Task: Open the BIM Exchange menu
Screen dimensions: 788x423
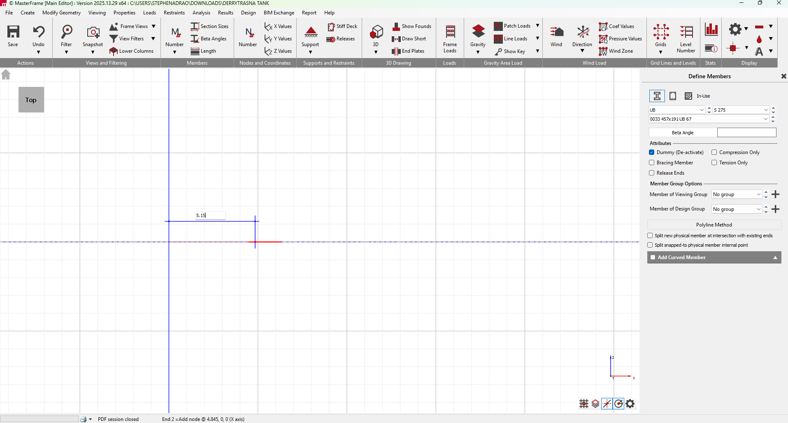Action: (x=279, y=13)
